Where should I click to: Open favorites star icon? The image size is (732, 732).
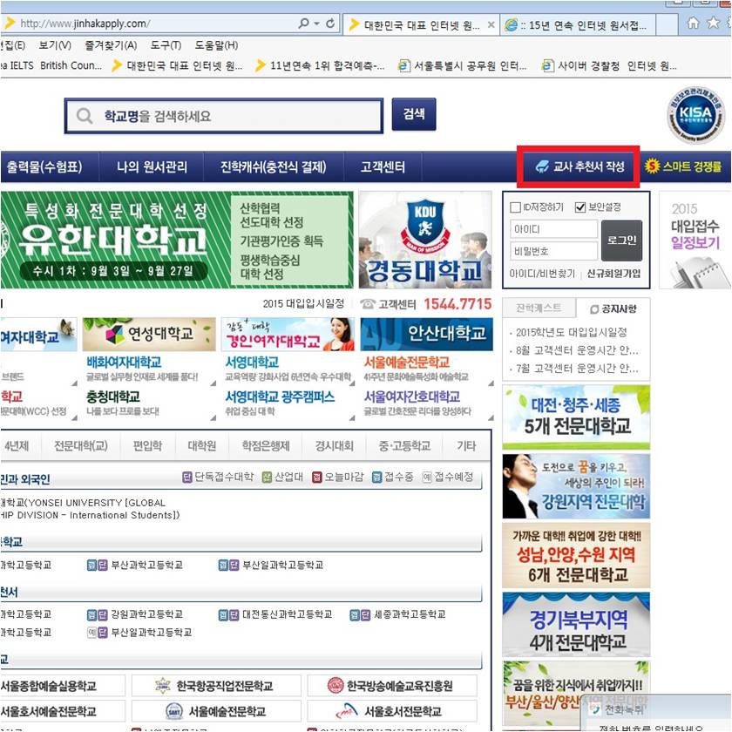click(714, 23)
